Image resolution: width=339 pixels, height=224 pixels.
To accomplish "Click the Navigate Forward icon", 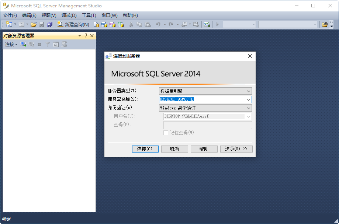I will 196,24.
